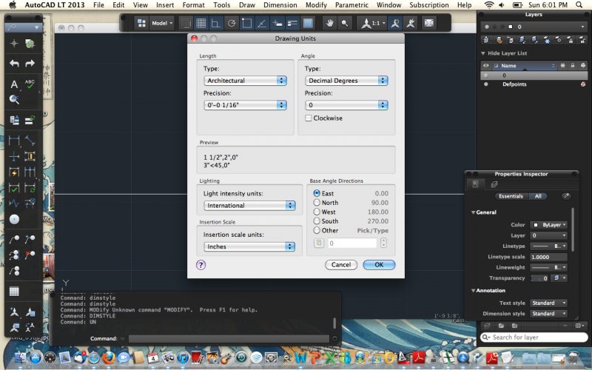
Task: Toggle polar tracking icon in the toolbar
Action: (x=232, y=23)
